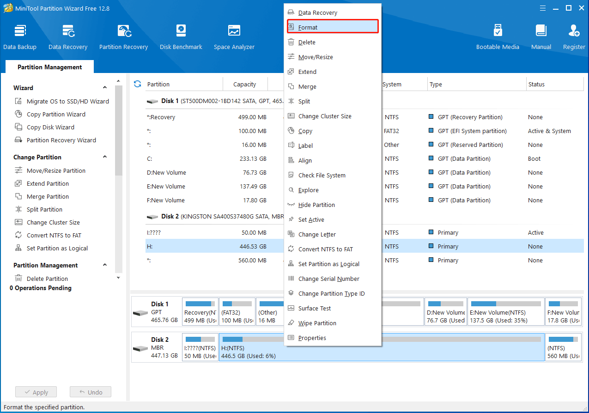Image resolution: width=589 pixels, height=413 pixels.
Task: Select the E:New Volume(NTFS) block in disk map
Action: point(506,311)
